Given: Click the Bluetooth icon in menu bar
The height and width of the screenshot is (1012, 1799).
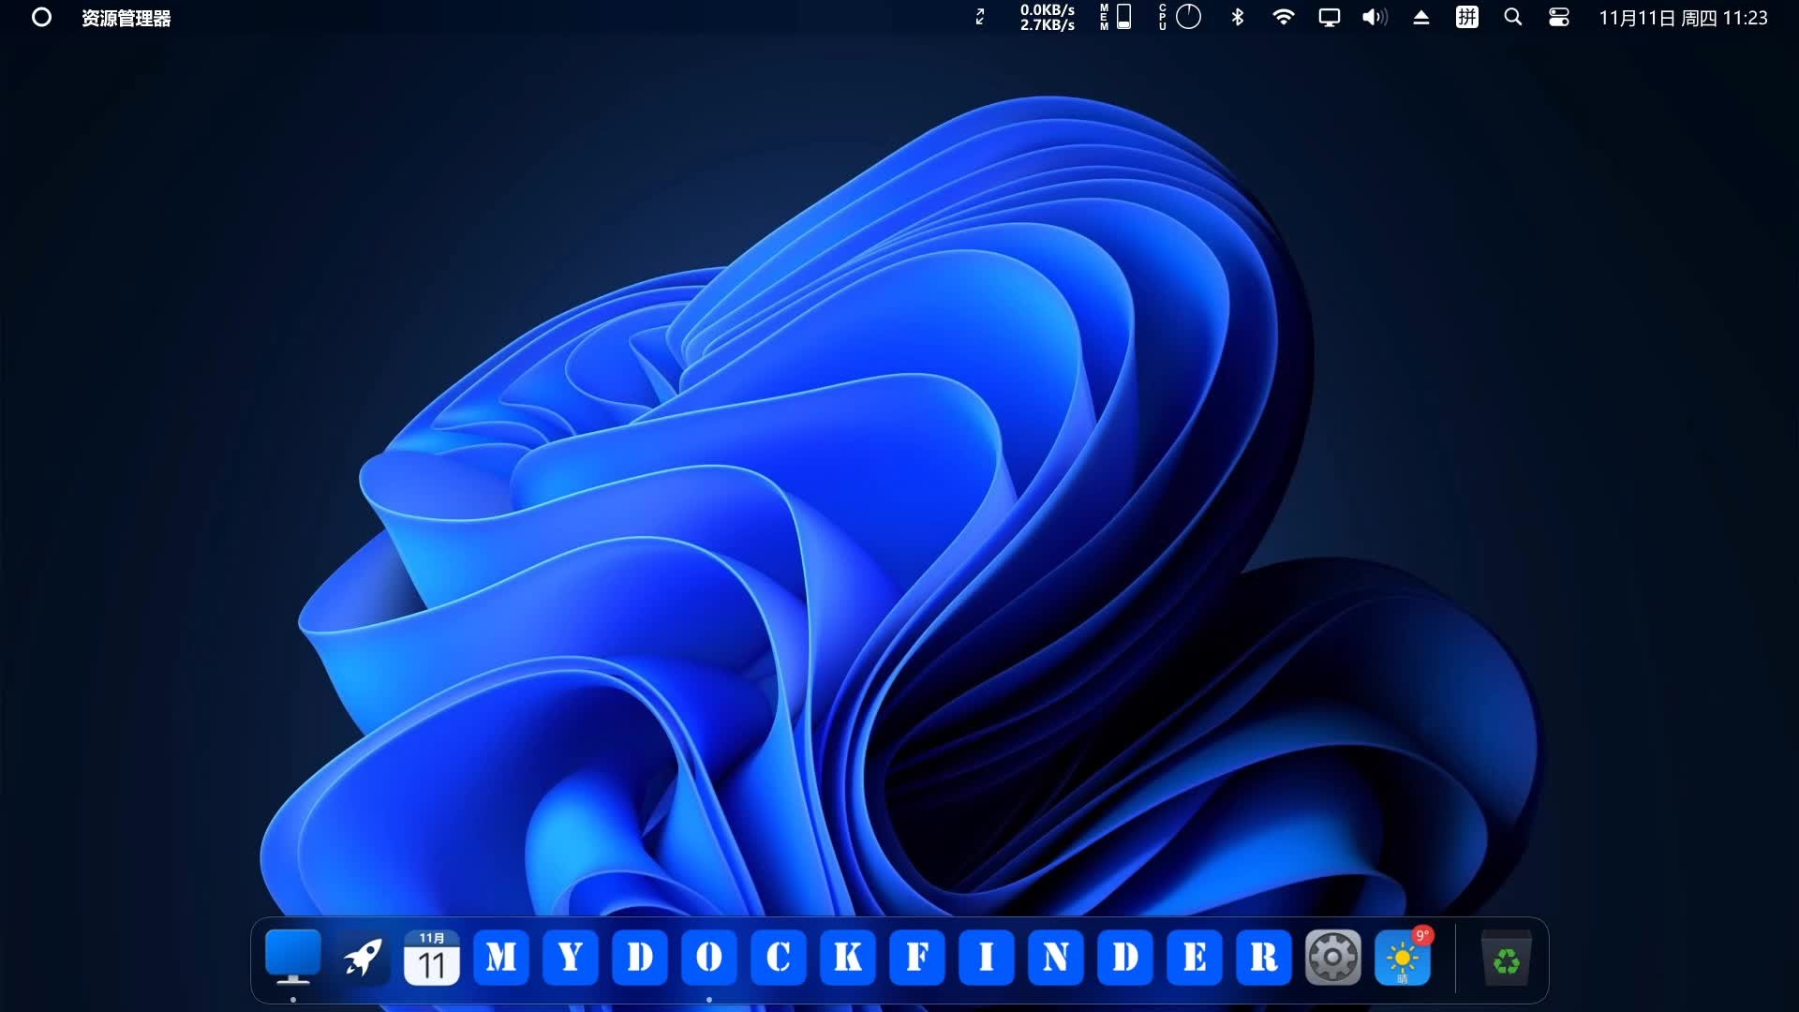Looking at the screenshot, I should 1237,17.
